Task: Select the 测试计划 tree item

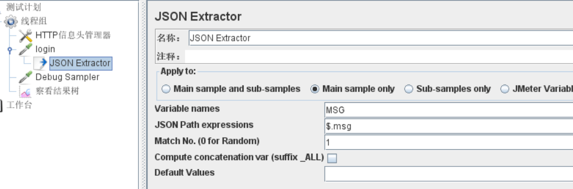Action: click(23, 7)
